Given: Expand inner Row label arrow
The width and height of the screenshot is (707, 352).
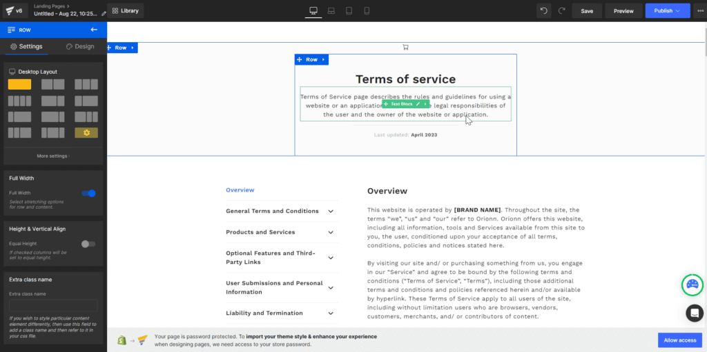Looking at the screenshot, I should tap(323, 59).
